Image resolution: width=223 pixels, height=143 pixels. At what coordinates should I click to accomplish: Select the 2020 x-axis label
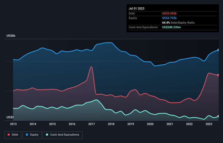(150, 124)
